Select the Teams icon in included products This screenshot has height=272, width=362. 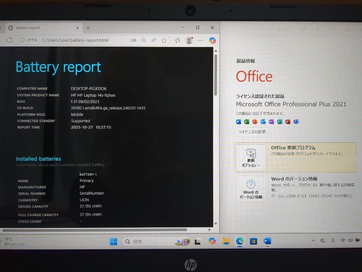[296, 122]
